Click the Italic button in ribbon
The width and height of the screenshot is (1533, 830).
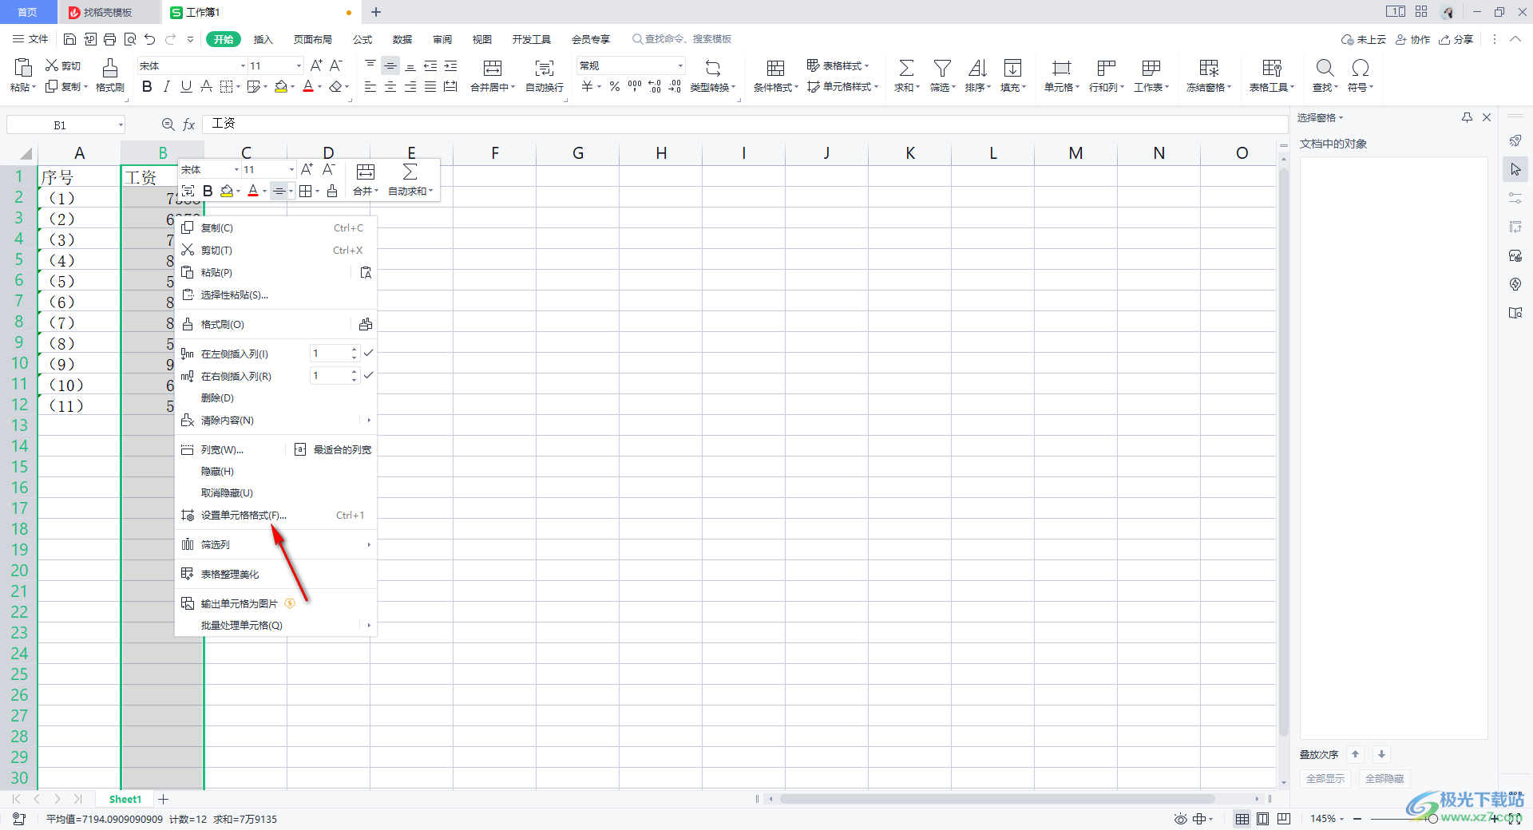[x=166, y=86]
